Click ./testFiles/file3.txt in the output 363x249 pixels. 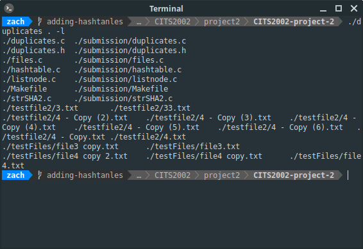[193, 147]
